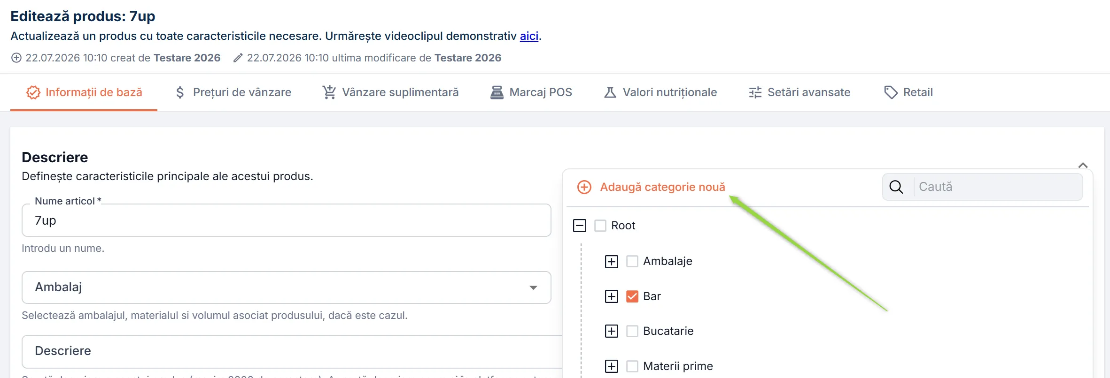Click the Bar category label

pyautogui.click(x=652, y=296)
